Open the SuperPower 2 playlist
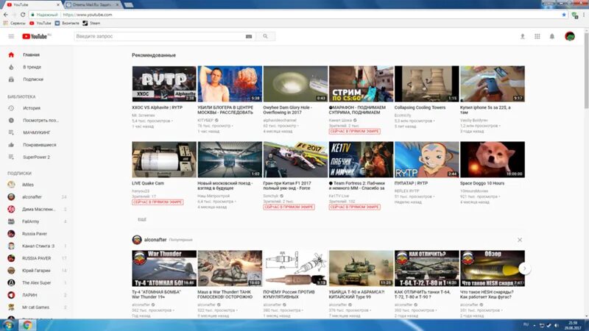 coord(36,157)
